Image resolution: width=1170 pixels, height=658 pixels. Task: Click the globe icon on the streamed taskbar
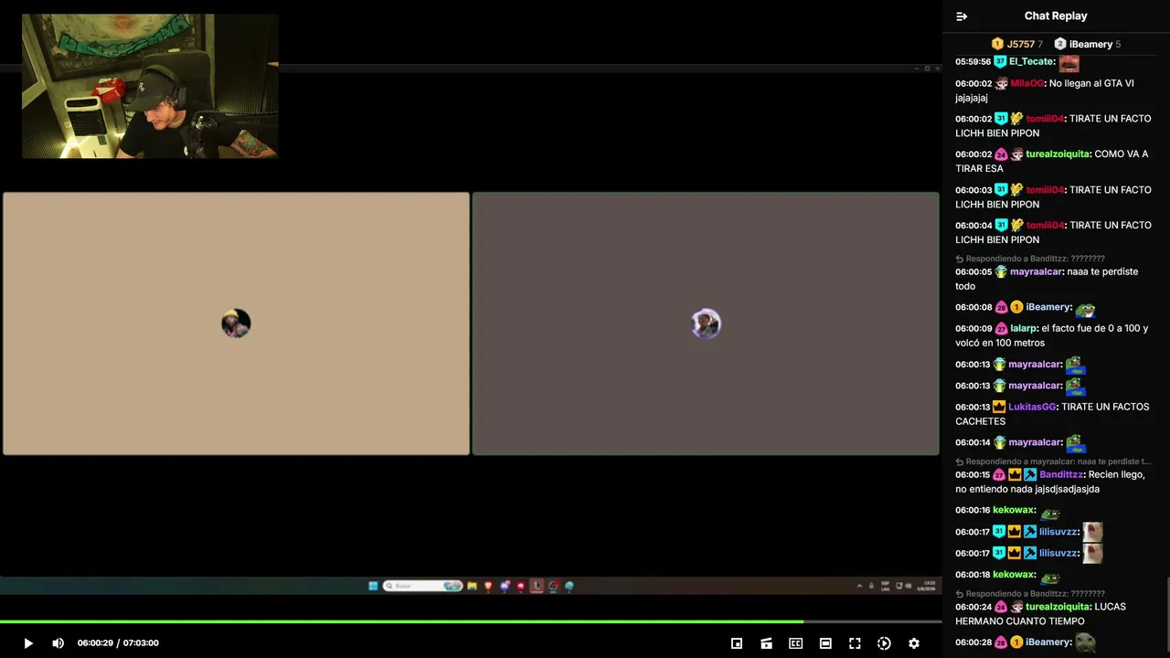tap(569, 586)
